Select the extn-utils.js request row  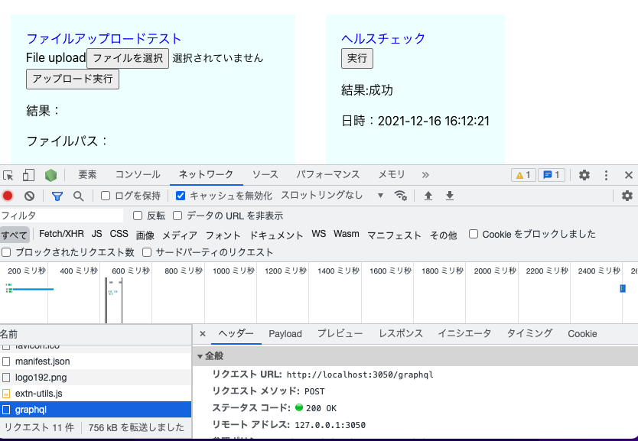tap(96, 394)
